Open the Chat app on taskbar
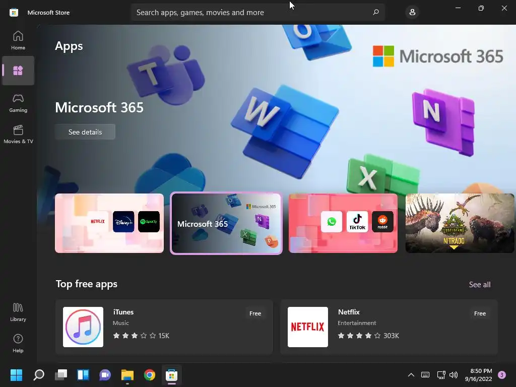The height and width of the screenshot is (387, 516). point(105,374)
